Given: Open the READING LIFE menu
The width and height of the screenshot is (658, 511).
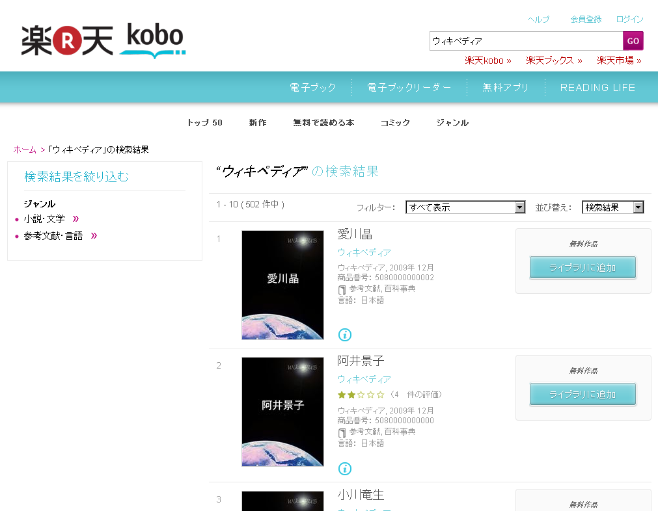Looking at the screenshot, I should coord(597,87).
